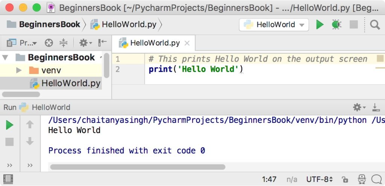Select the venv folder in project tree
385x186 pixels.
(51, 71)
